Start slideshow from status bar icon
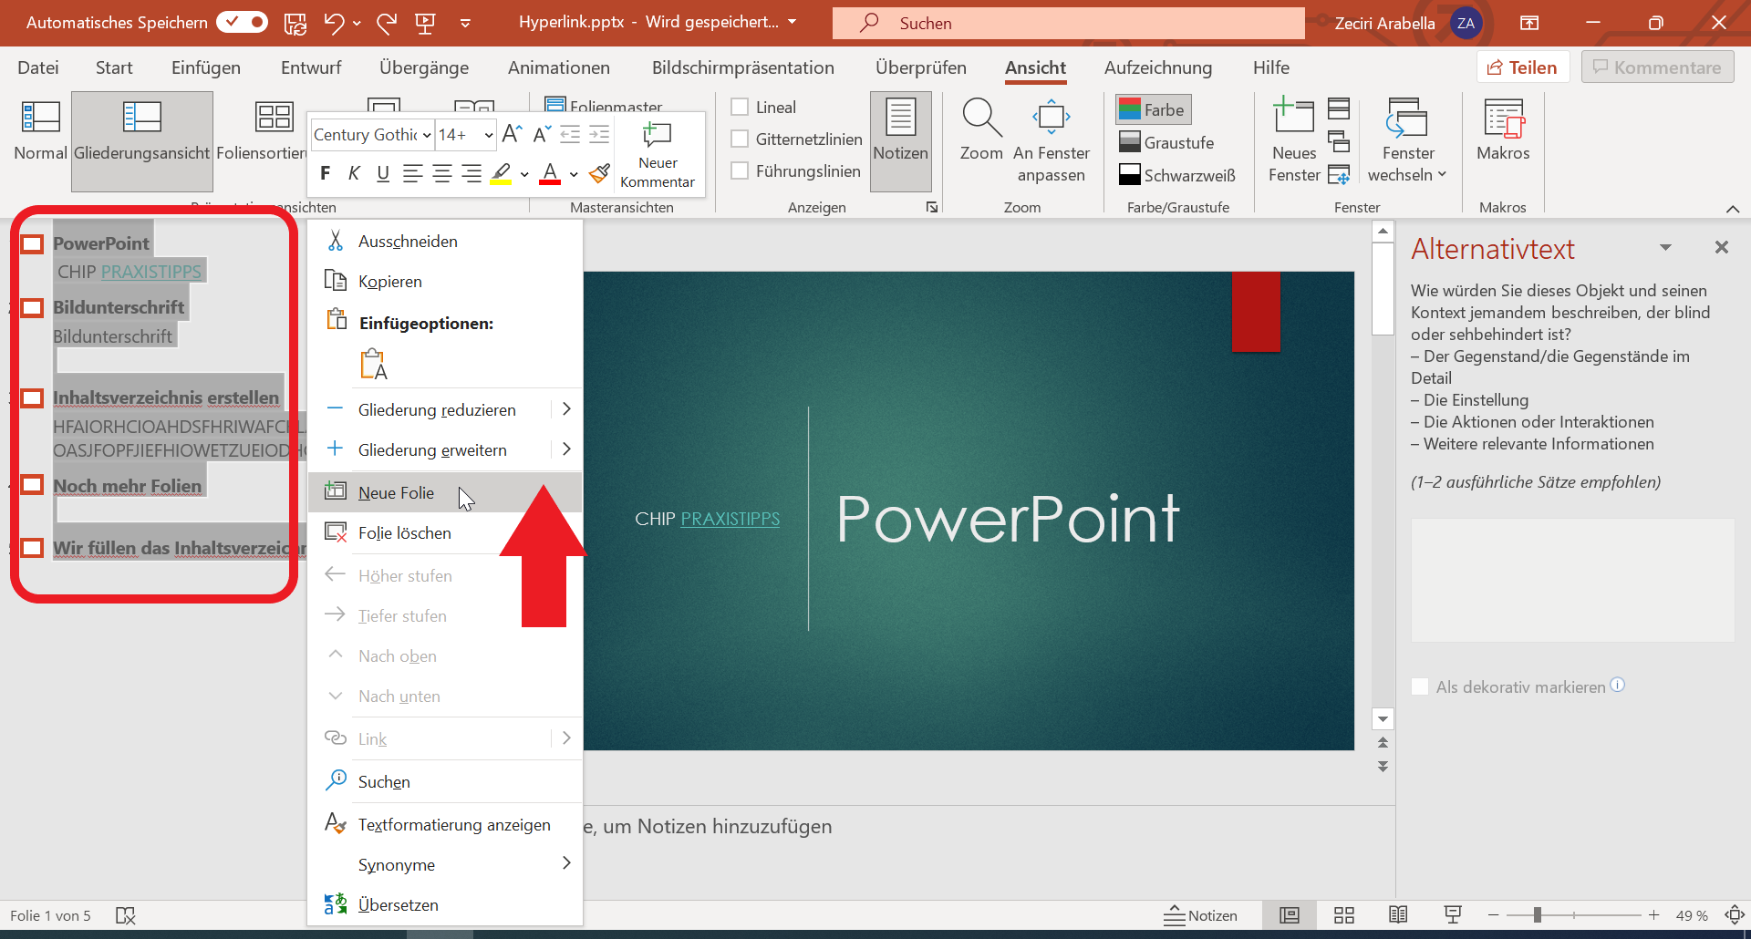 pyautogui.click(x=1453, y=915)
